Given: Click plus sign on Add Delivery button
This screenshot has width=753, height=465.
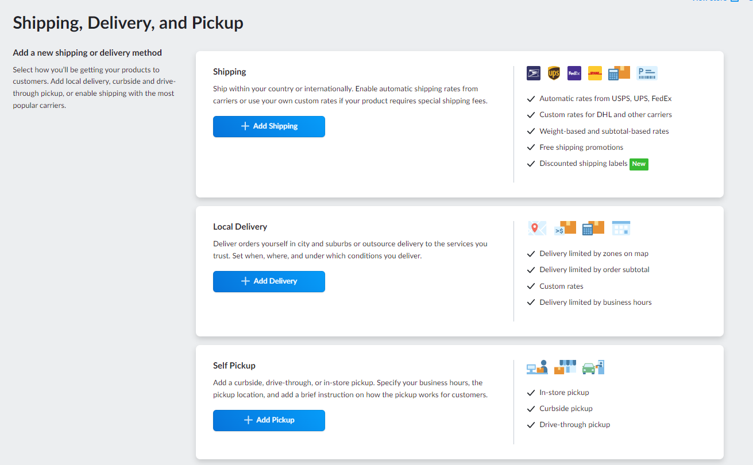Looking at the screenshot, I should pyautogui.click(x=245, y=281).
